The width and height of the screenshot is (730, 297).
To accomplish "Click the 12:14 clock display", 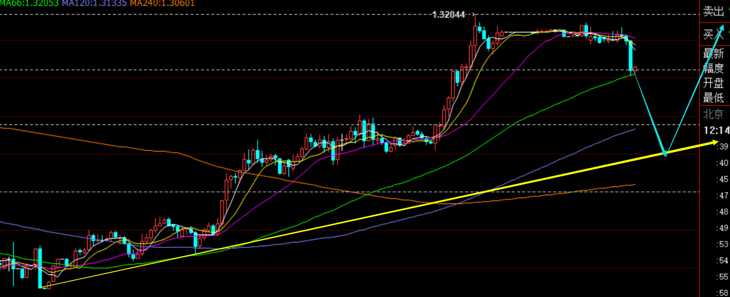I will tap(716, 130).
